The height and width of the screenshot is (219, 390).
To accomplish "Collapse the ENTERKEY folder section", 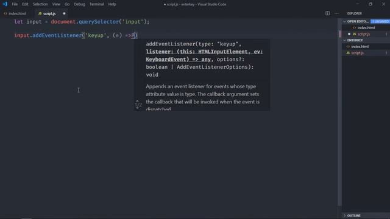I will pyautogui.click(x=344, y=40).
